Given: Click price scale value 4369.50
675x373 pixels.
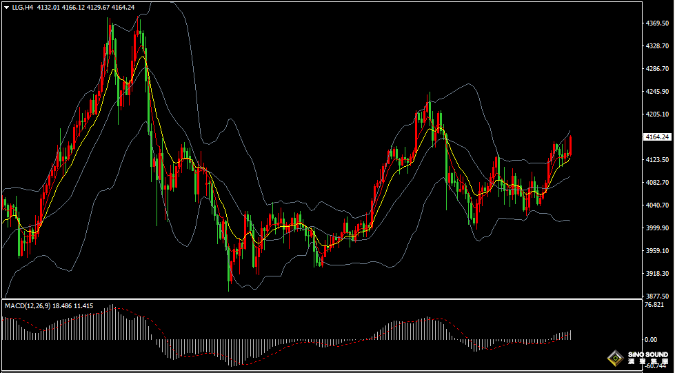Looking at the screenshot, I should (x=657, y=23).
